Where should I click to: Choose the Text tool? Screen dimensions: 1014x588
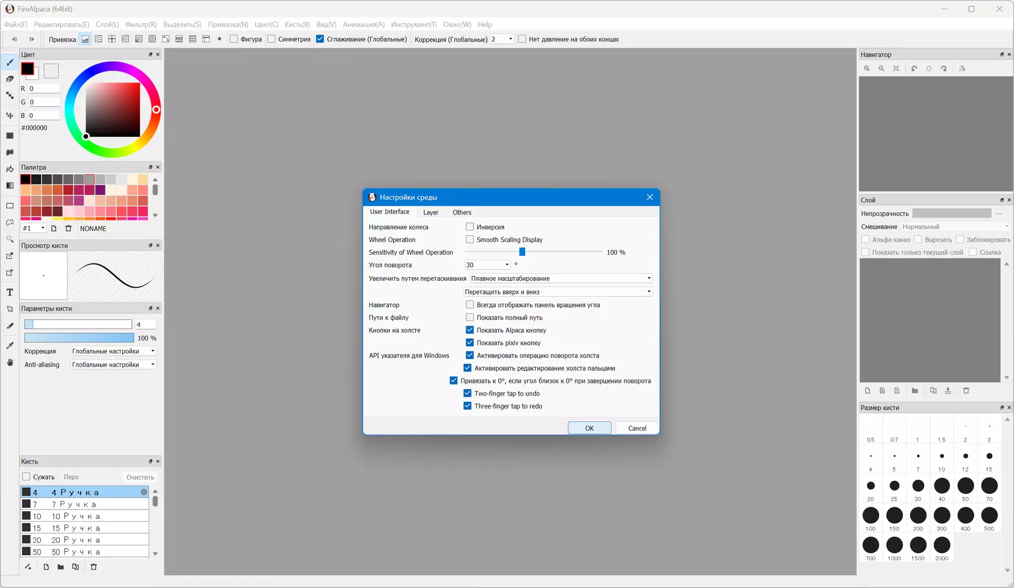point(10,293)
